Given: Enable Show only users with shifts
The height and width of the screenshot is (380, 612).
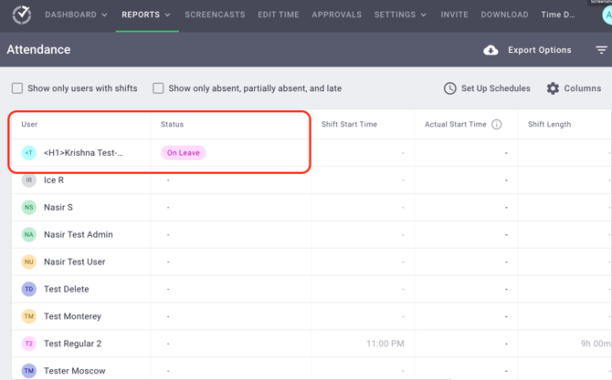Looking at the screenshot, I should 17,88.
